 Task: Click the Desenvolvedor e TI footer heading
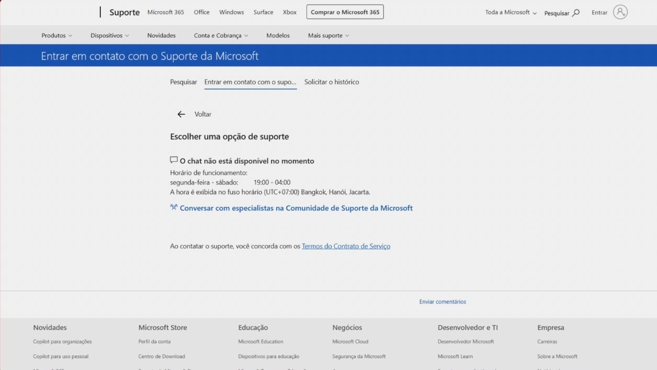click(x=468, y=328)
